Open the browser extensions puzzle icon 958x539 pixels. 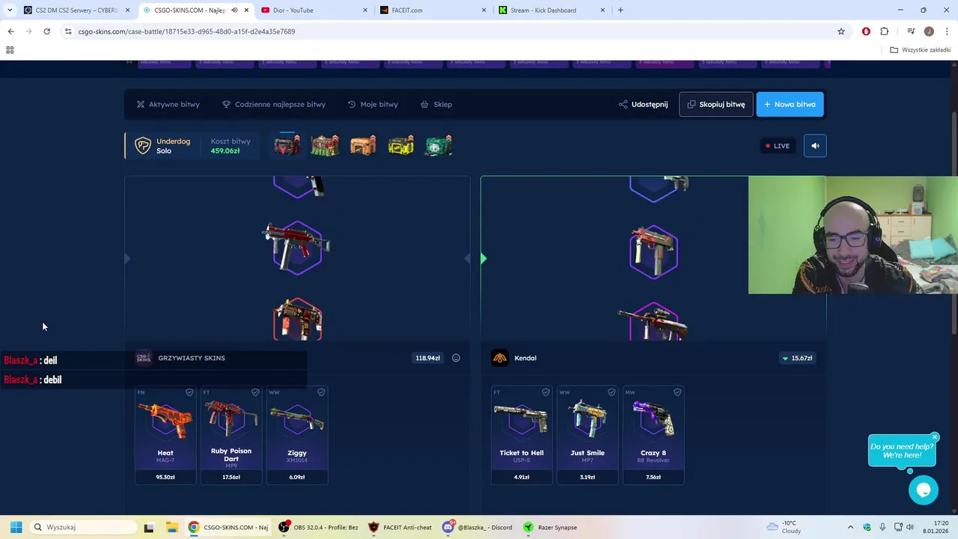tap(885, 31)
